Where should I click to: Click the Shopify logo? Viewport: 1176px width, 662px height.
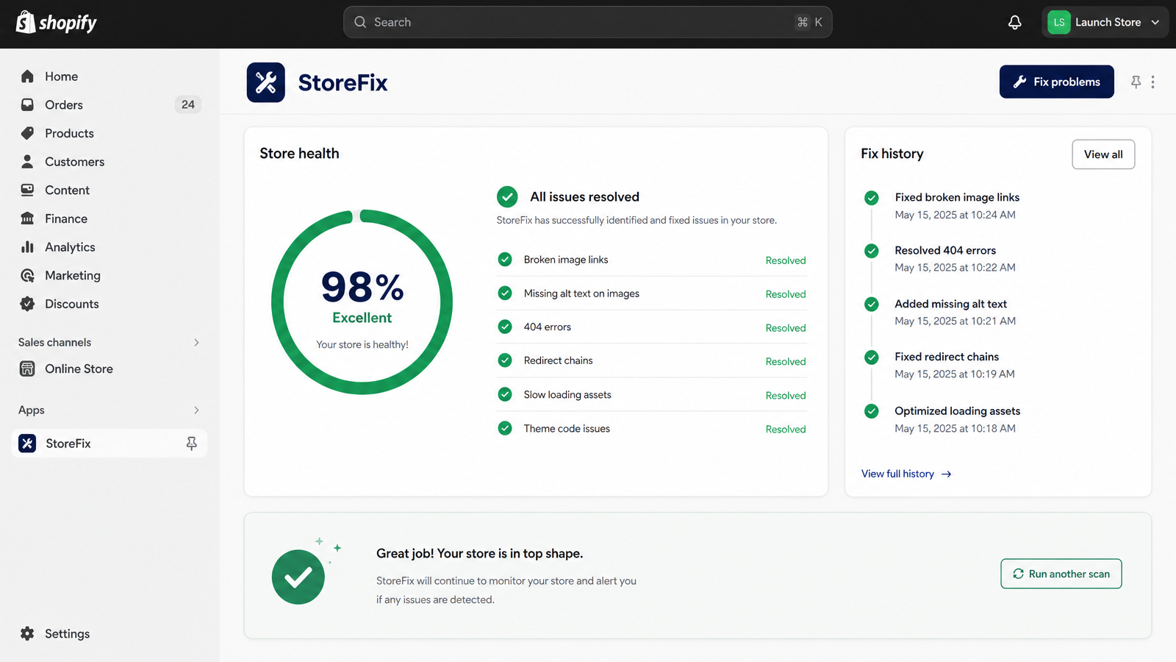click(57, 23)
